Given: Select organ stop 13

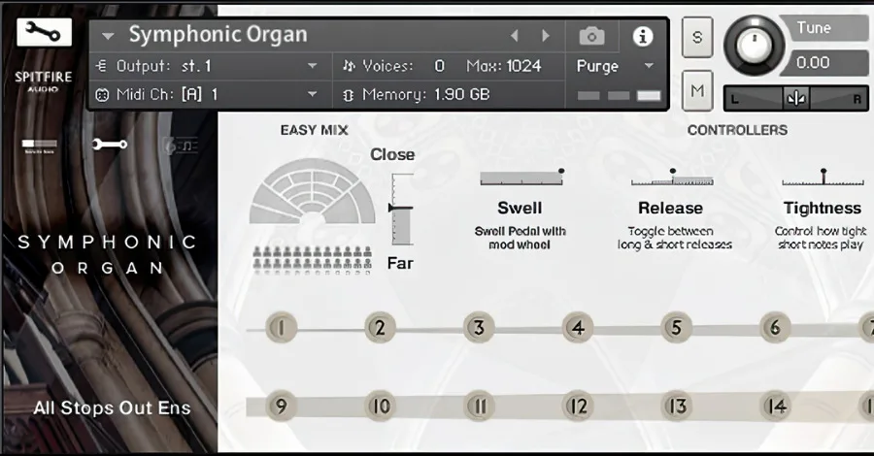Looking at the screenshot, I should click(x=677, y=407).
